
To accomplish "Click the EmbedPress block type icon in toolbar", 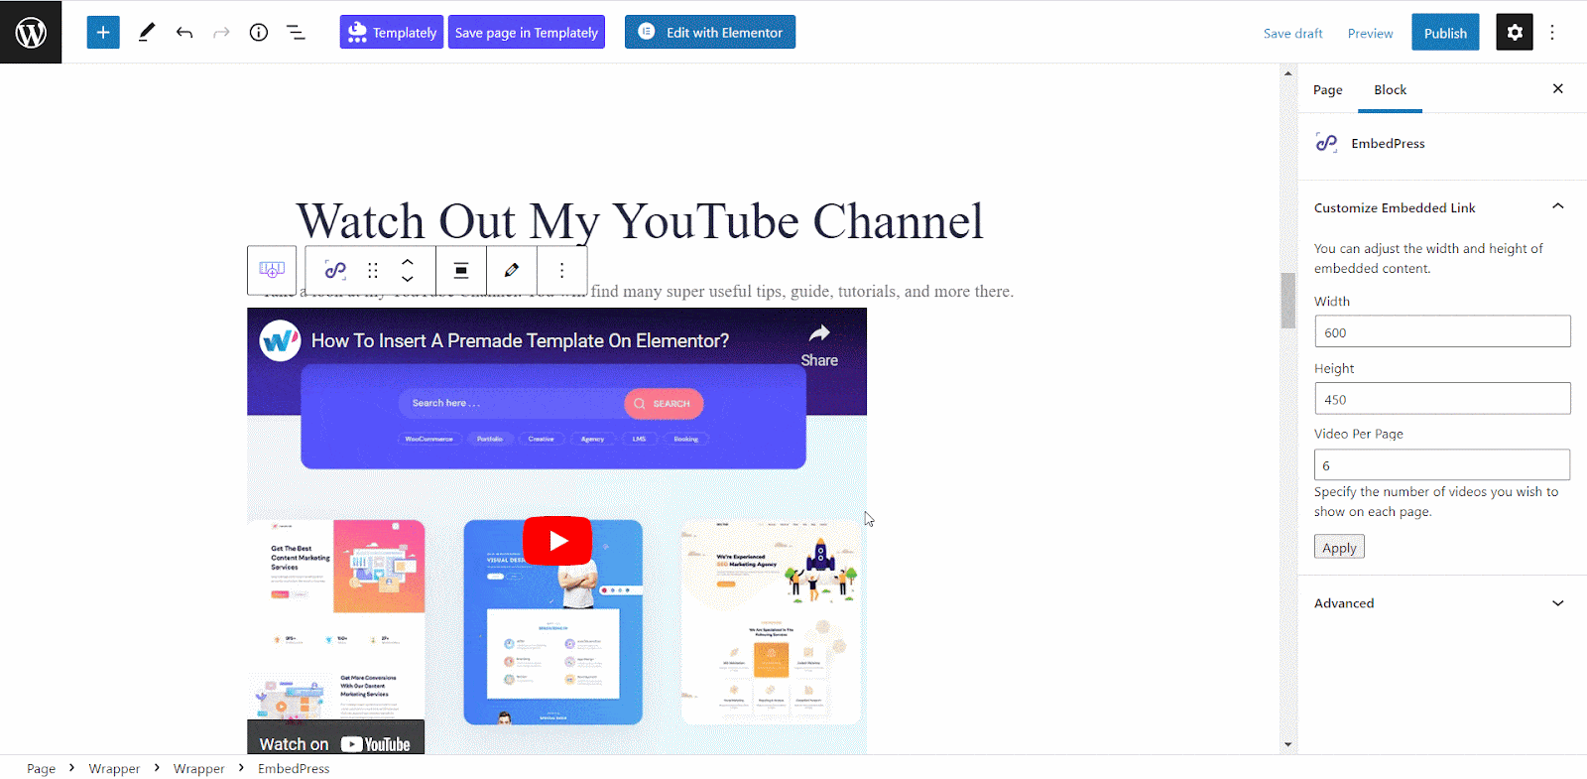I will point(335,270).
